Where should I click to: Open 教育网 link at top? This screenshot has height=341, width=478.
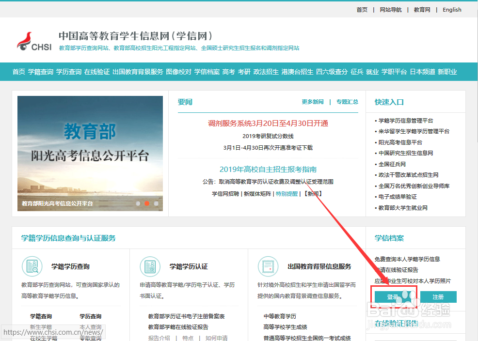[x=422, y=10]
